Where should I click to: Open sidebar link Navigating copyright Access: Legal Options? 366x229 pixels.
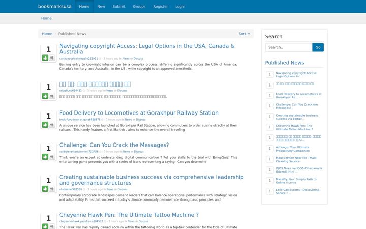point(296,74)
